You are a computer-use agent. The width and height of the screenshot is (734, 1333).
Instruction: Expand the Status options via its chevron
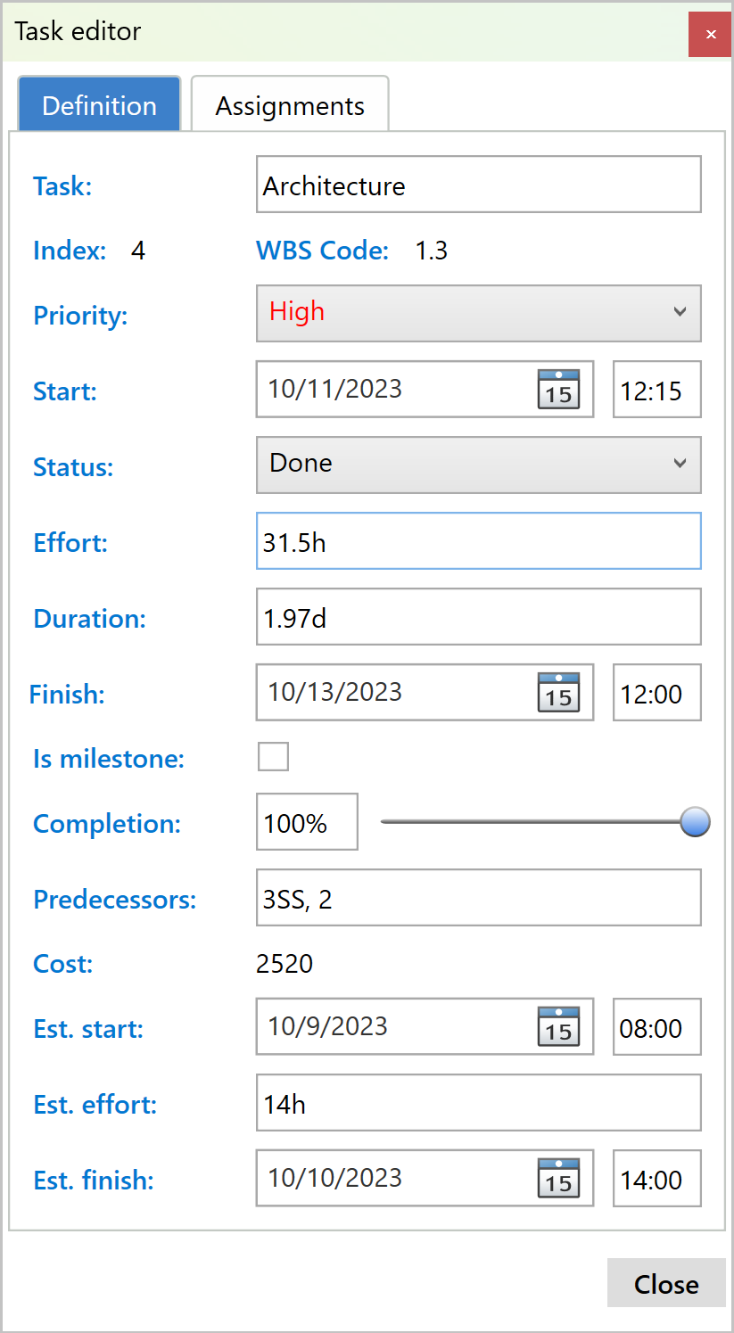tap(680, 465)
